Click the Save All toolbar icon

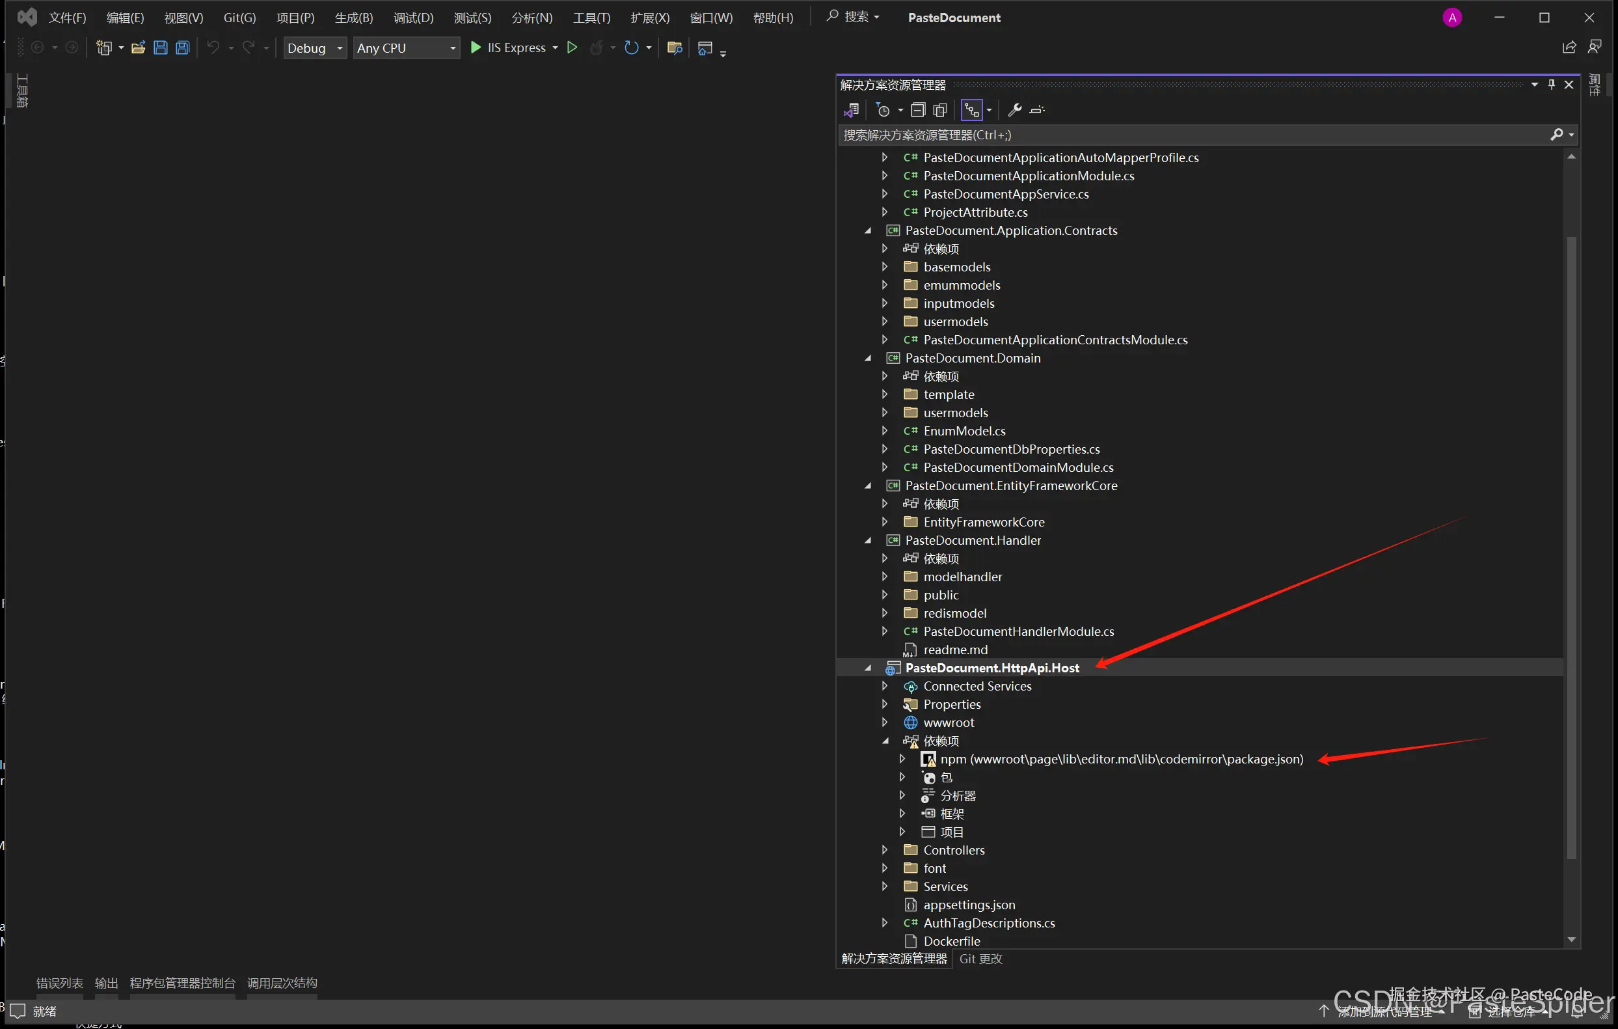pyautogui.click(x=183, y=48)
